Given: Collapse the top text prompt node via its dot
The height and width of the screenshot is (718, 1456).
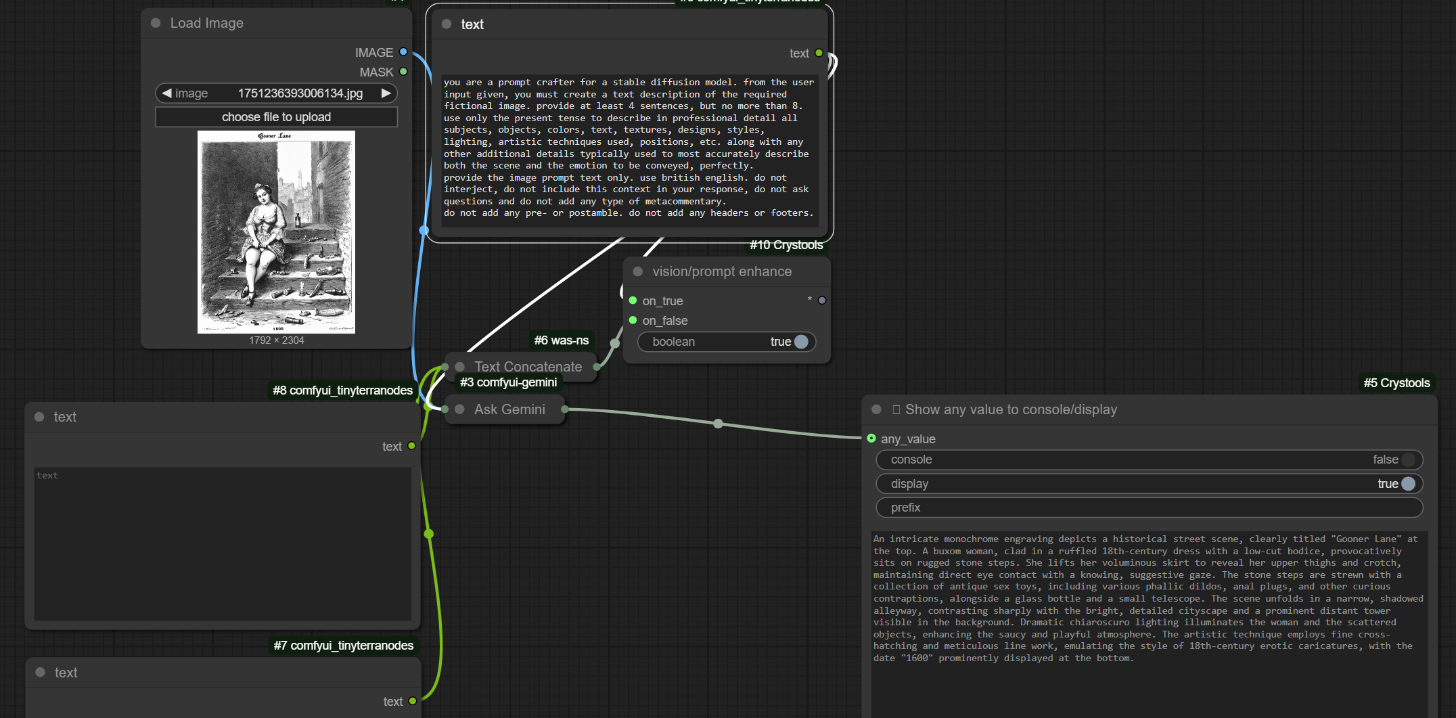Looking at the screenshot, I should 447,24.
